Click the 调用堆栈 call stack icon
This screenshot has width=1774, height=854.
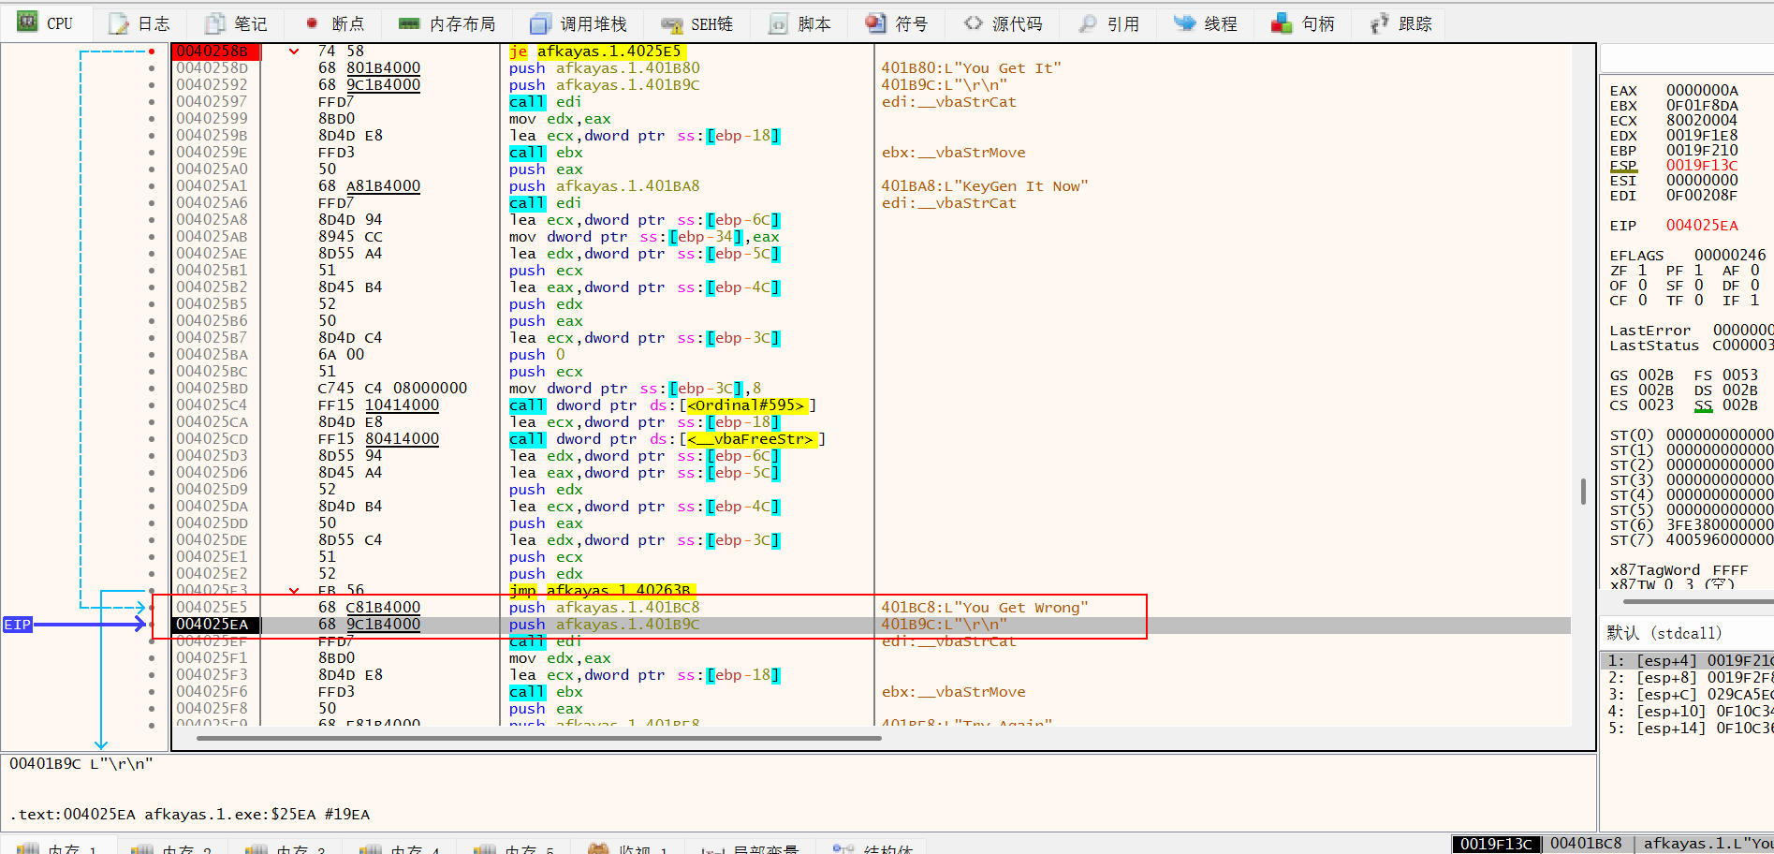pos(540,23)
